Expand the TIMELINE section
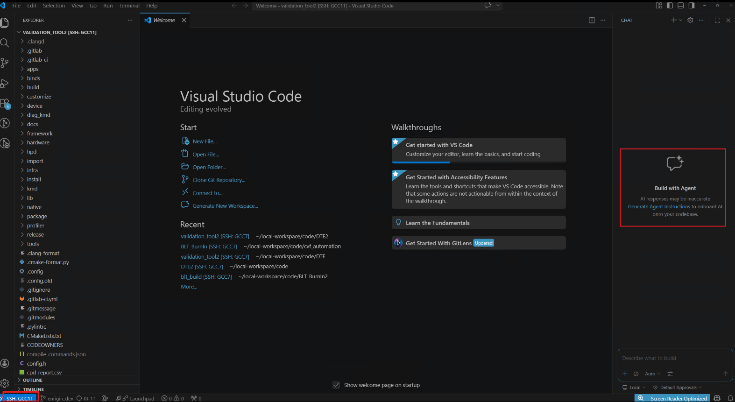The height and width of the screenshot is (402, 735). click(x=77, y=389)
